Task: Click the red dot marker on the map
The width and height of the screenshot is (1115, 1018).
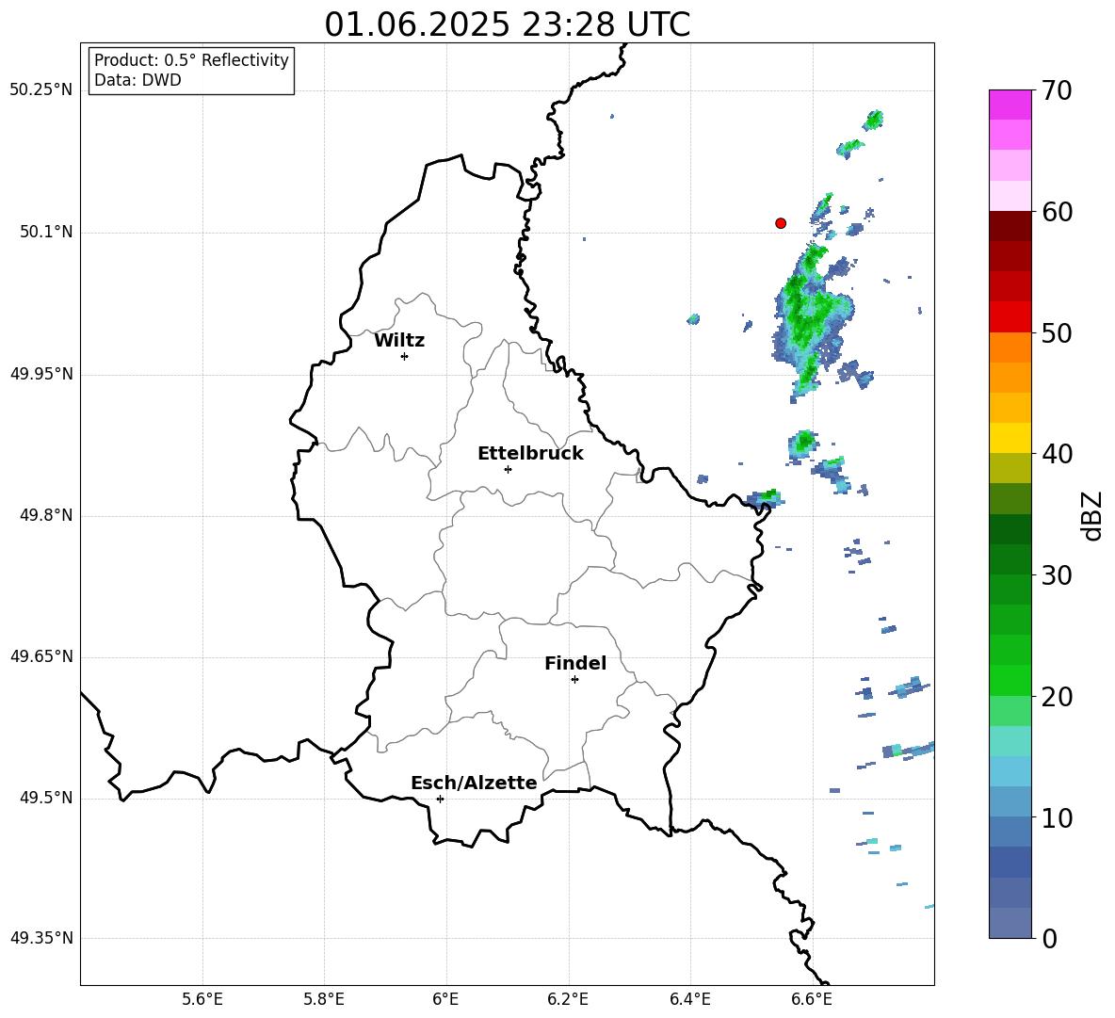Action: click(780, 223)
